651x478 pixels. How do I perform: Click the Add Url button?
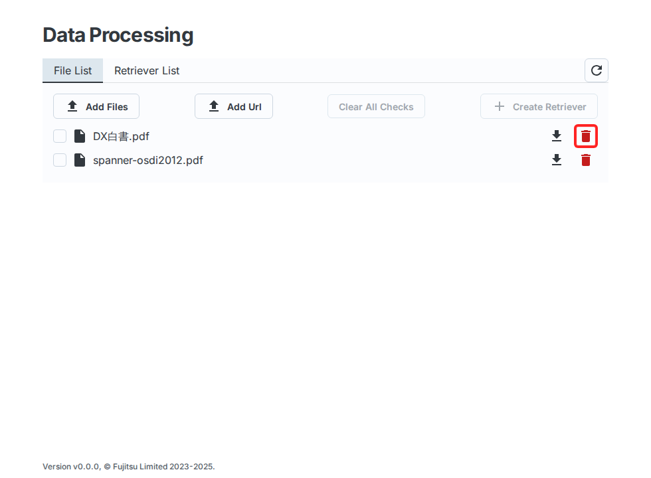[234, 107]
